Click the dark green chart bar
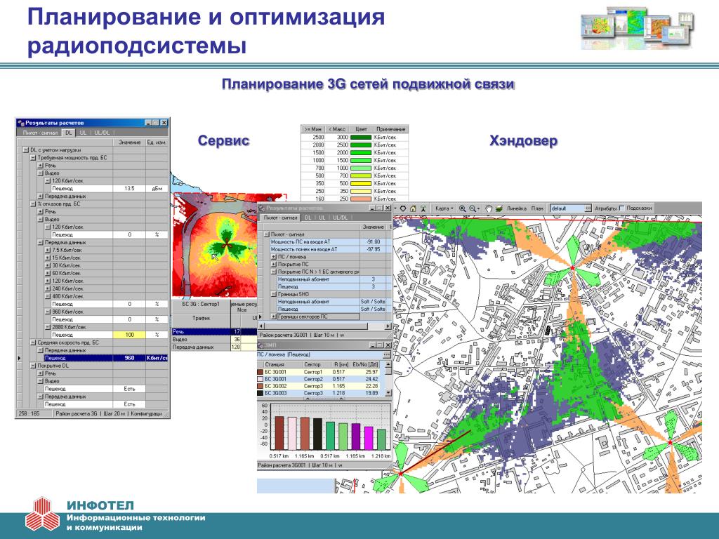Viewport: 719px width, 539px height. [x=330, y=436]
